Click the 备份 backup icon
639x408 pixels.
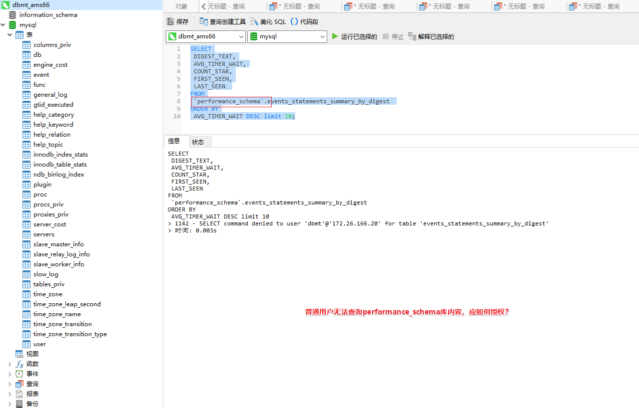19,404
